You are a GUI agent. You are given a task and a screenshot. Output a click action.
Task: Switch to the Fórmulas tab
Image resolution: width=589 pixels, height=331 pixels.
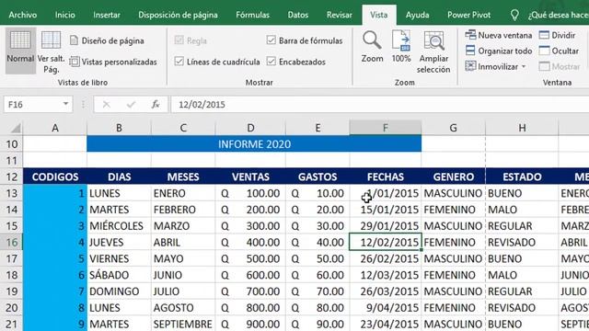[x=252, y=15]
